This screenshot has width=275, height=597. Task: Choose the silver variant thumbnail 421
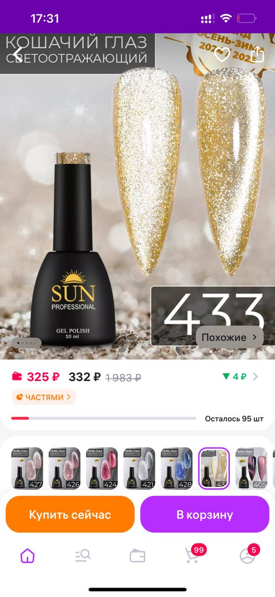[139, 468]
